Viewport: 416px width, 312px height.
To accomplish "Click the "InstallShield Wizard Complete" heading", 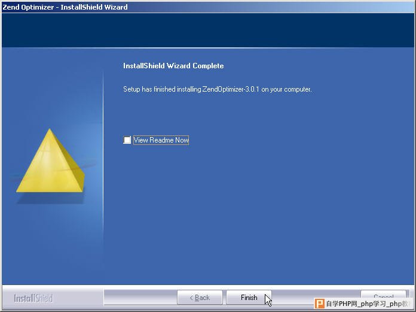I will point(173,66).
